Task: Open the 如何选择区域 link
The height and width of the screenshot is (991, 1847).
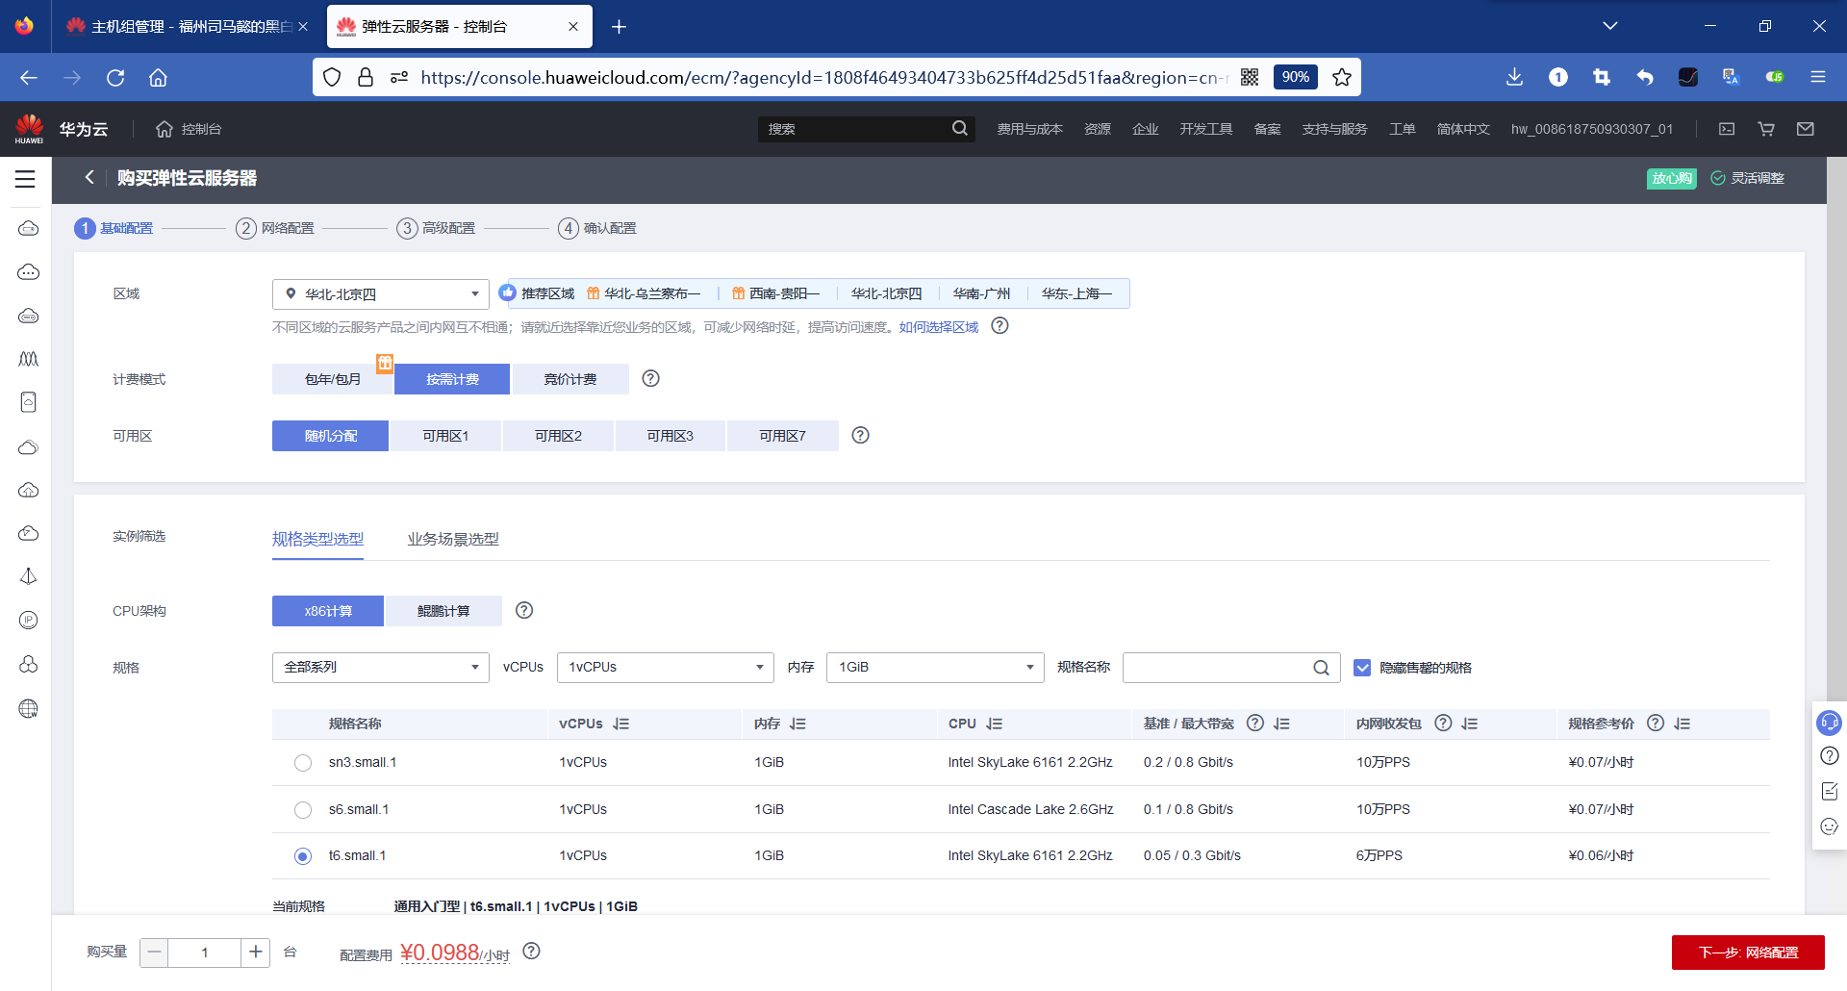Action: [x=939, y=327]
